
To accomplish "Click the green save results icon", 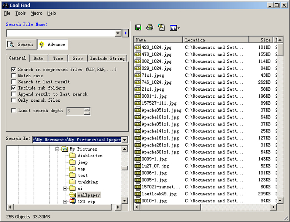I will (138, 27).
